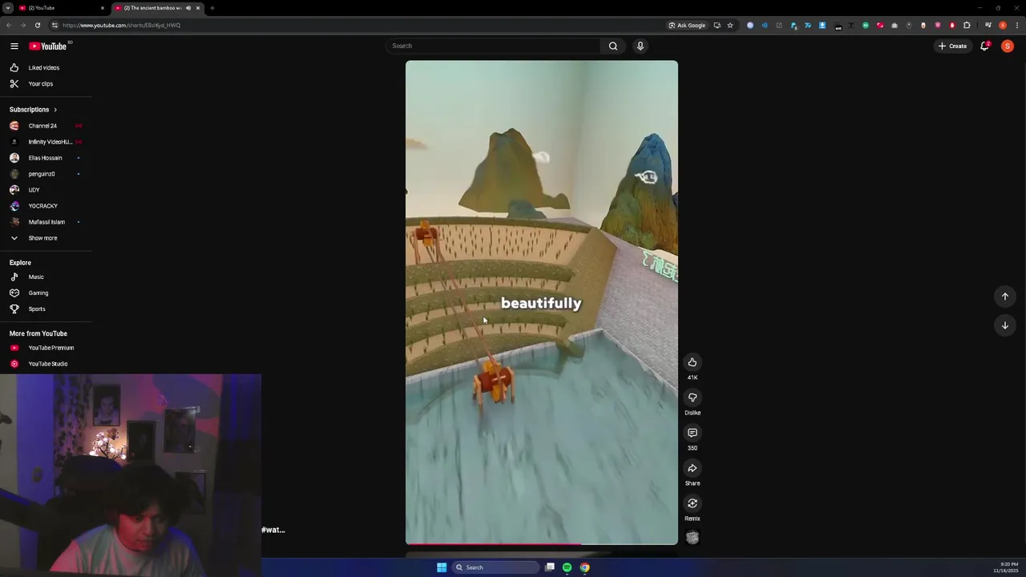Open the sound thumbnail under Remix

693,538
